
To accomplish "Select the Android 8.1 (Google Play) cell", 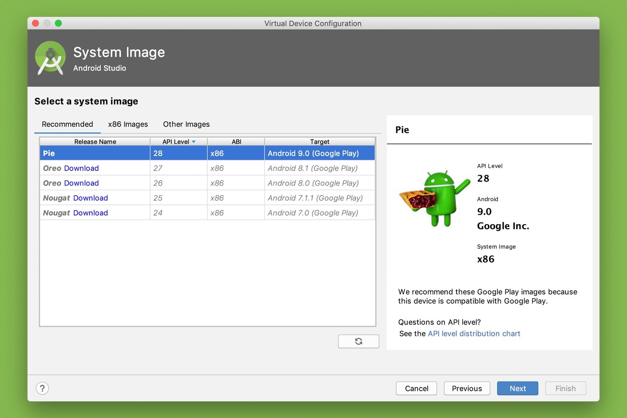I will click(x=320, y=168).
